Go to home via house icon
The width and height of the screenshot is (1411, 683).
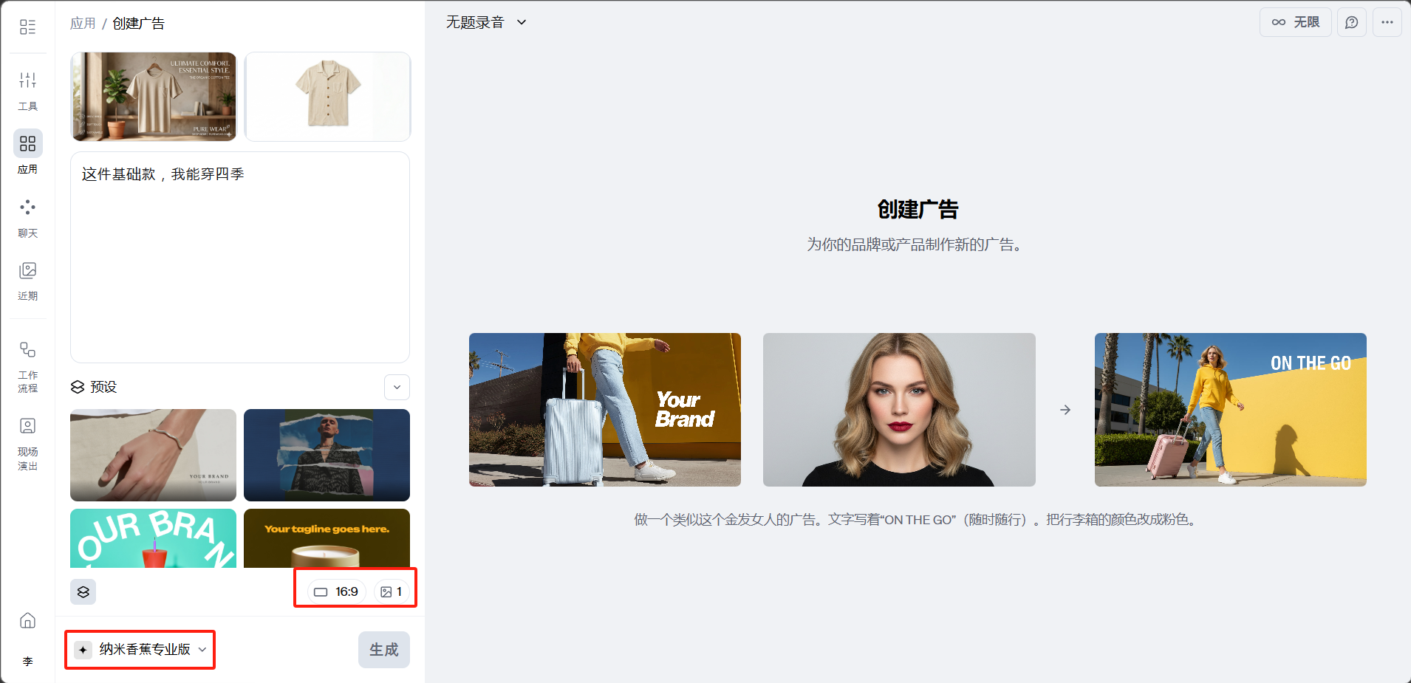click(x=27, y=620)
